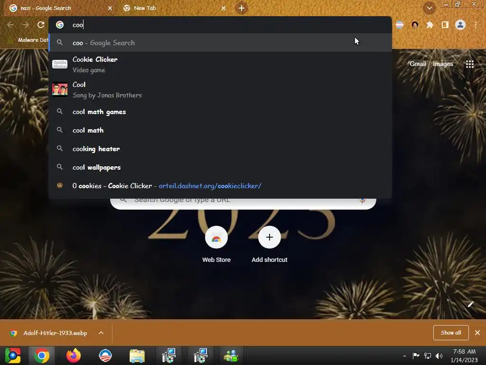Open Start menu on taskbar
The width and height of the screenshot is (486, 365).
click(13, 355)
